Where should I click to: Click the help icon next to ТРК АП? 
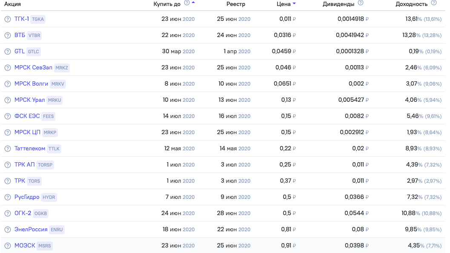pos(8,165)
